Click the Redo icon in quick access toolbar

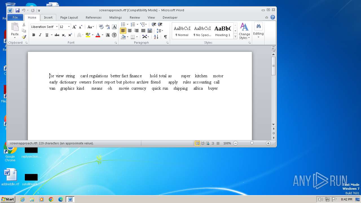pyautogui.click(x=33, y=10)
